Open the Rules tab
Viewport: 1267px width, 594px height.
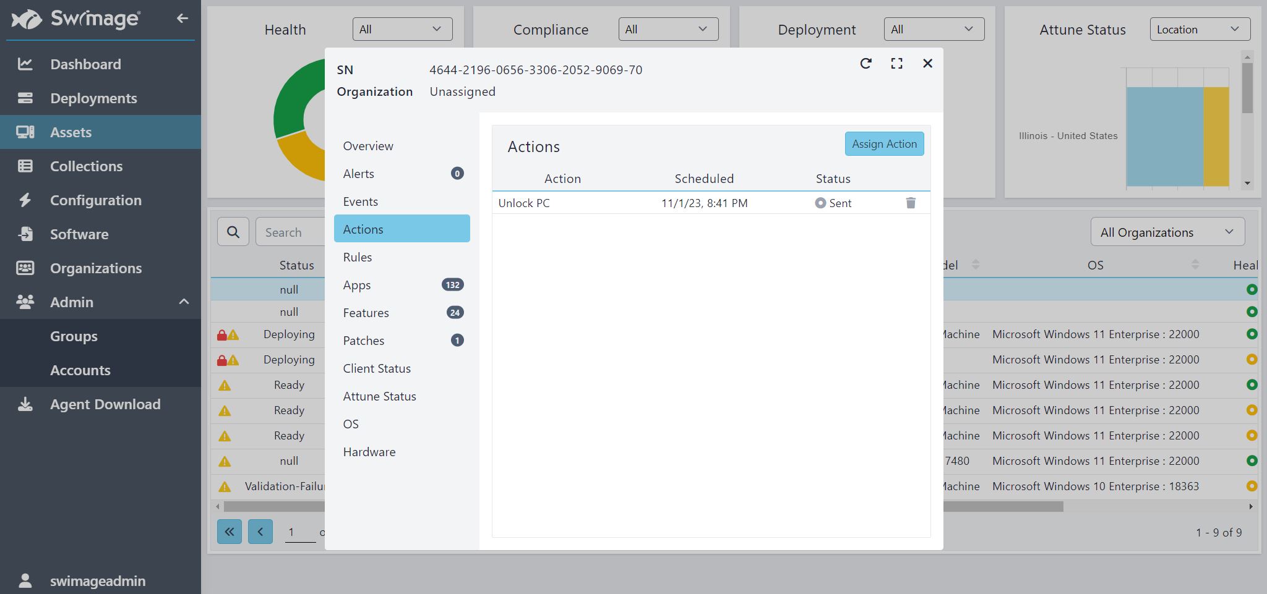tap(402, 257)
